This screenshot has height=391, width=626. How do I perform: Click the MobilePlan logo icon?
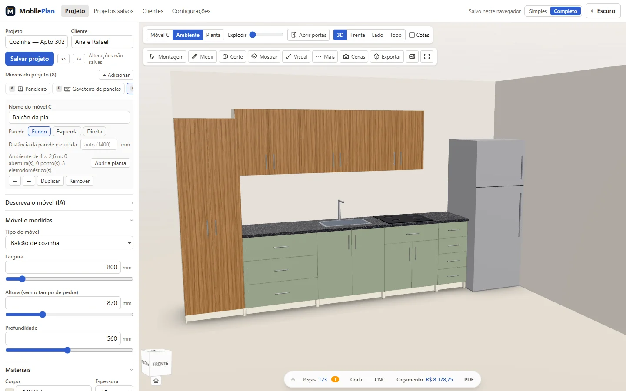(x=10, y=11)
